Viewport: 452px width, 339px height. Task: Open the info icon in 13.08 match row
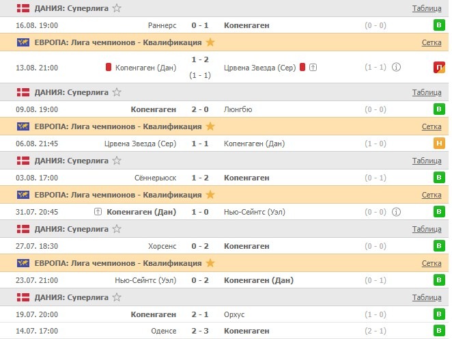(397, 68)
